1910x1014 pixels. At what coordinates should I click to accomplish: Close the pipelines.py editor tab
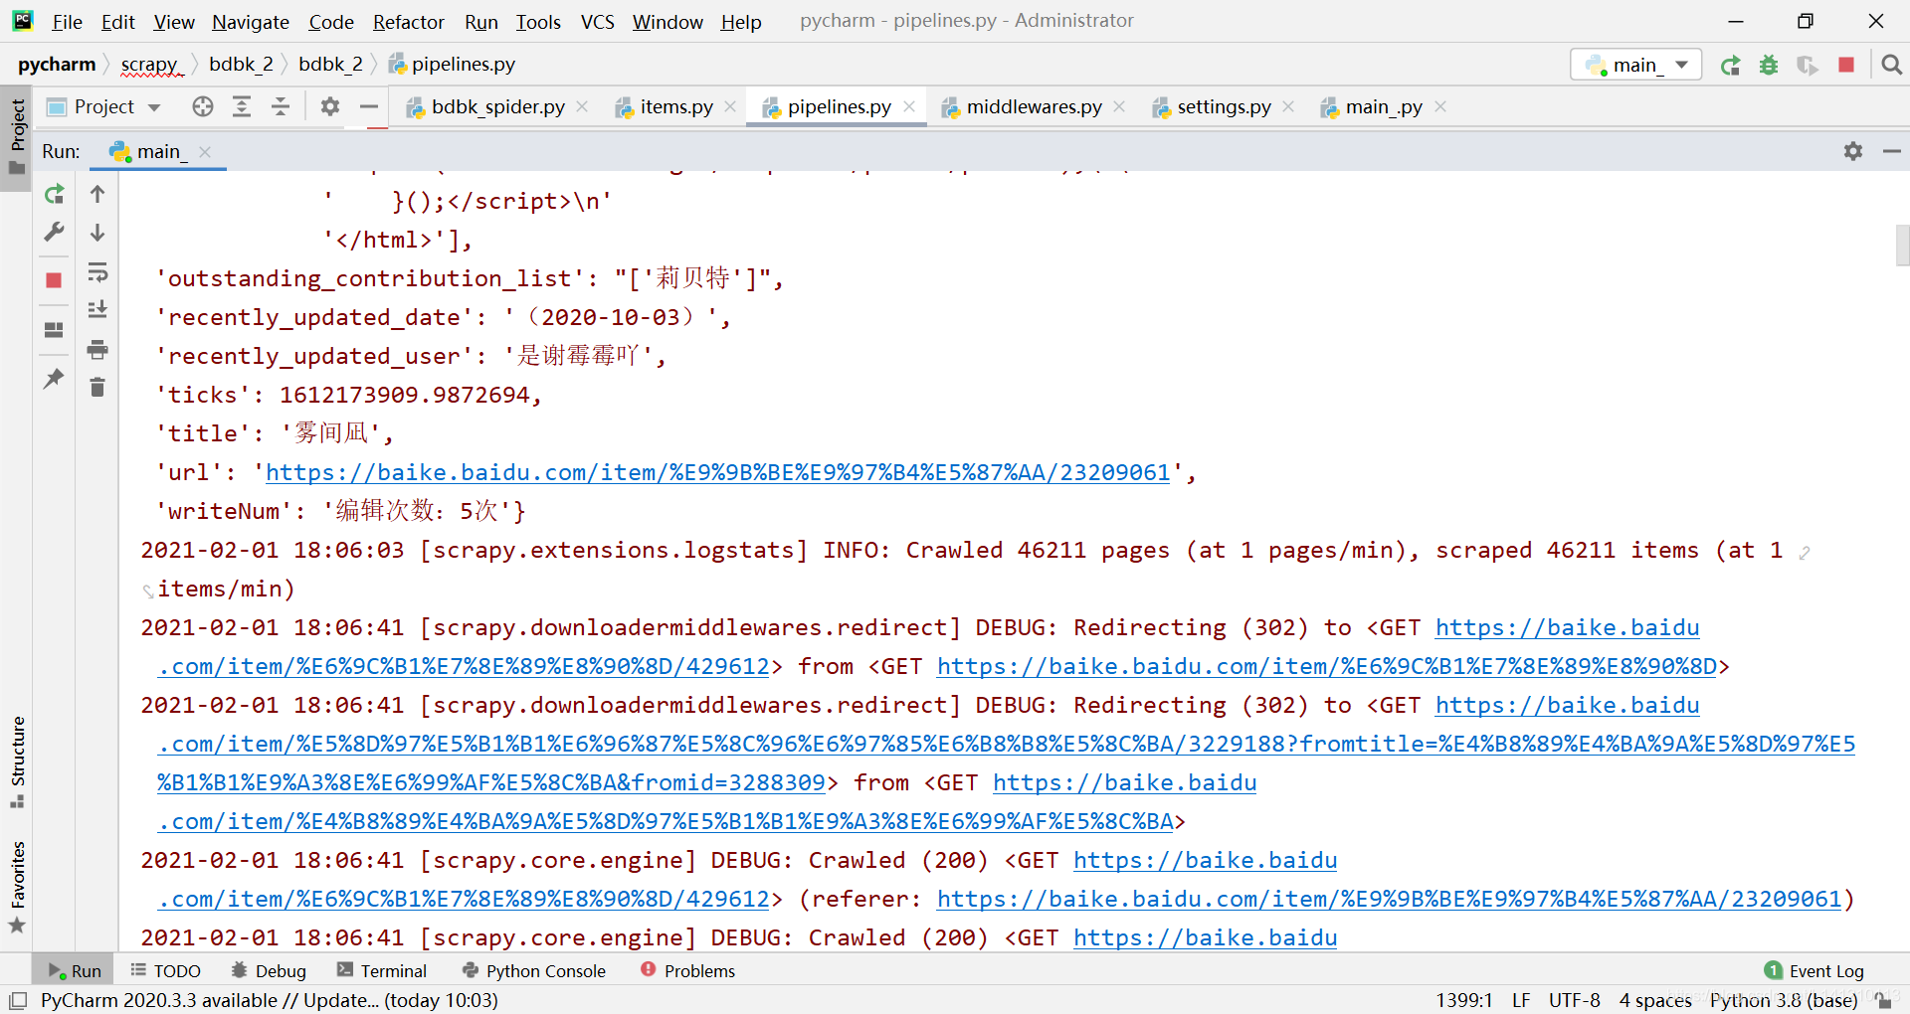[909, 106]
